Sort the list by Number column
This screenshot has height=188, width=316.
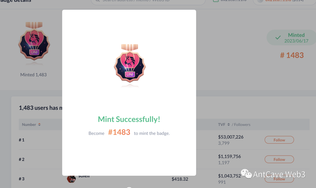(x=39, y=124)
